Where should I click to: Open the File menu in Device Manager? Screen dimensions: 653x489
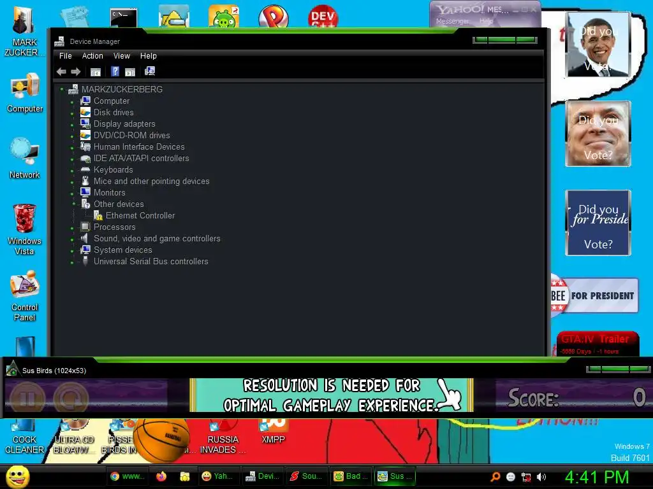tap(66, 56)
